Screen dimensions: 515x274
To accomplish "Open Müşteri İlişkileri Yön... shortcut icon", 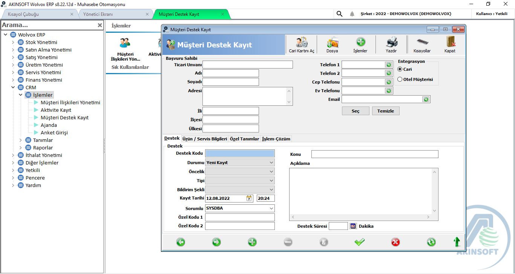I will click(x=125, y=43).
